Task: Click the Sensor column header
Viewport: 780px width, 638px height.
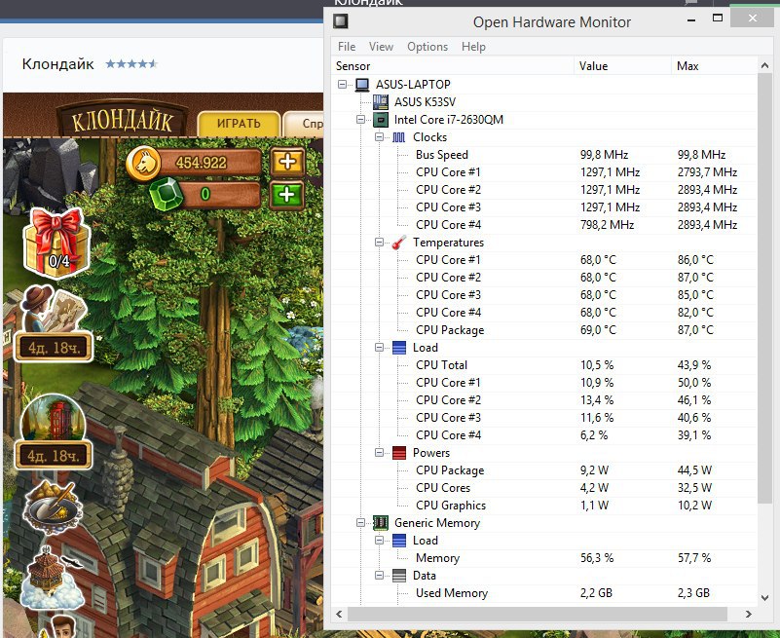Action: pos(452,65)
